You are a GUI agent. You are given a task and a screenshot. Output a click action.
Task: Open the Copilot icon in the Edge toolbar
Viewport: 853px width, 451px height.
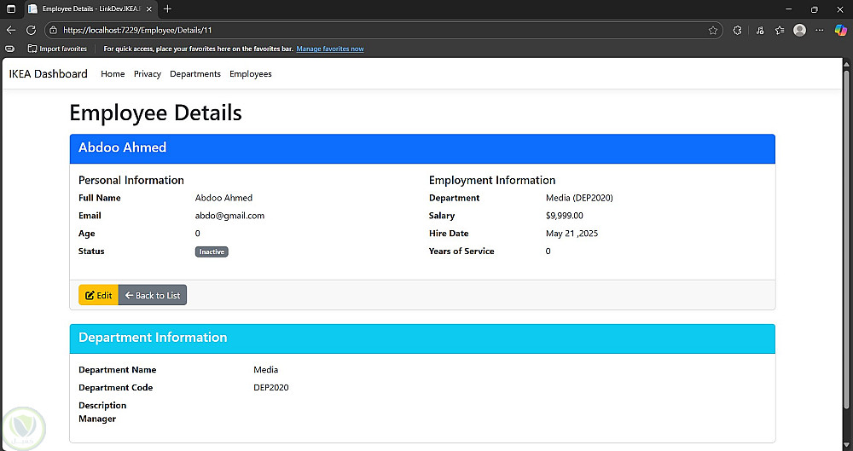[841, 30]
